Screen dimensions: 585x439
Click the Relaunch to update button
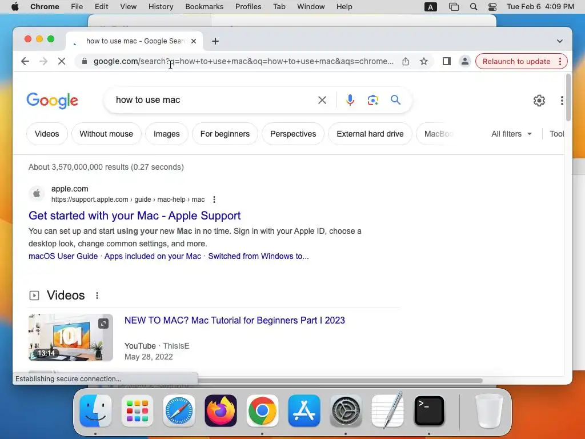pos(516,61)
